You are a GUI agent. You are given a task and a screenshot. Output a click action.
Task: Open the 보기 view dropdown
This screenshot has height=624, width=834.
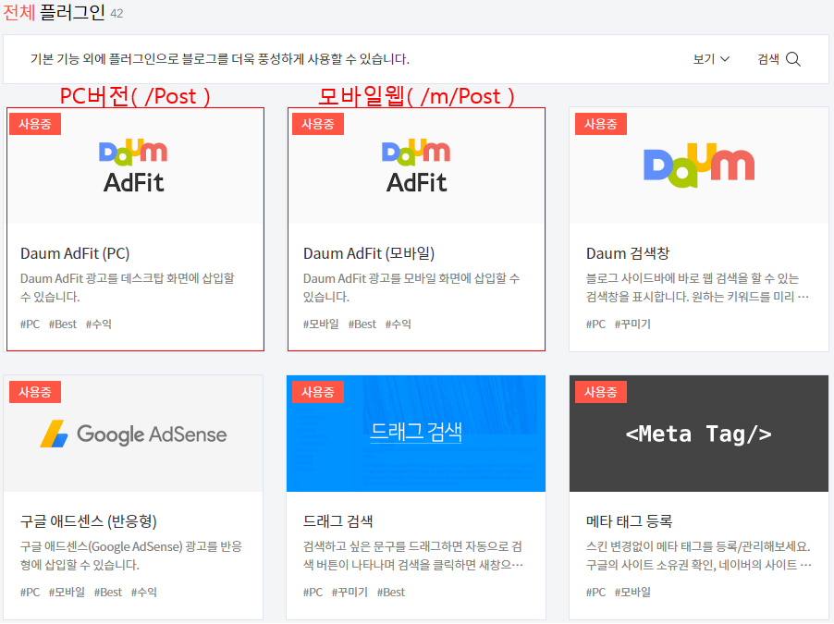(711, 59)
